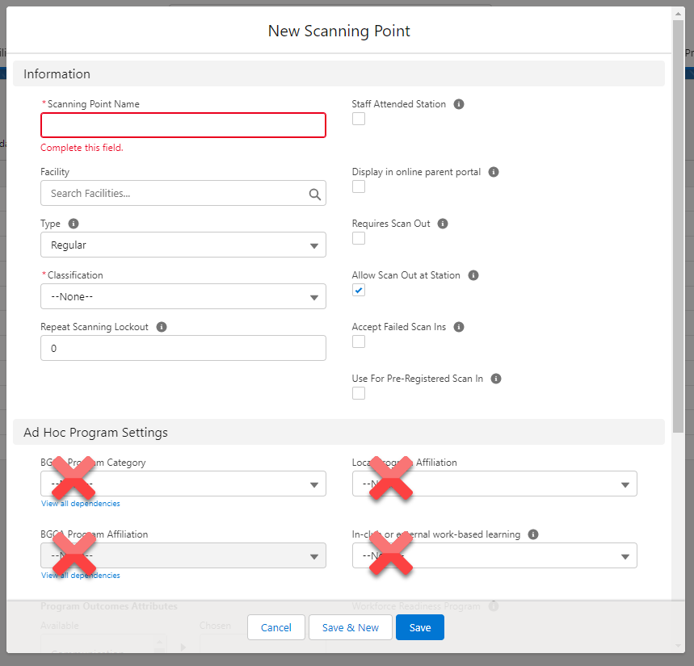Check the Requires Scan Out box
This screenshot has height=666, width=694.
coord(358,238)
